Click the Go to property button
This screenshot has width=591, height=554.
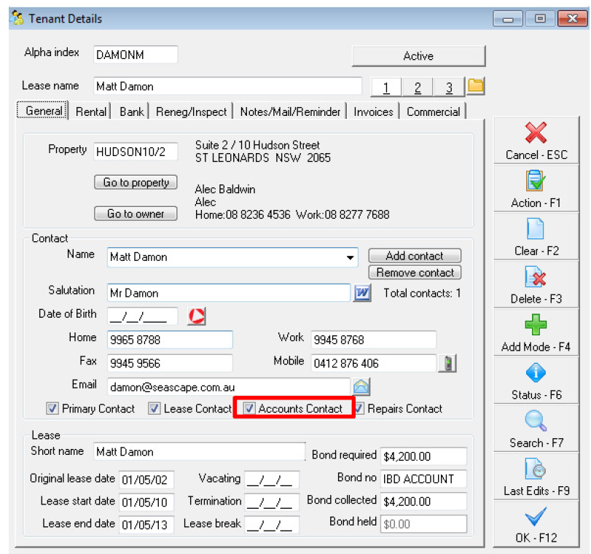coord(136,182)
